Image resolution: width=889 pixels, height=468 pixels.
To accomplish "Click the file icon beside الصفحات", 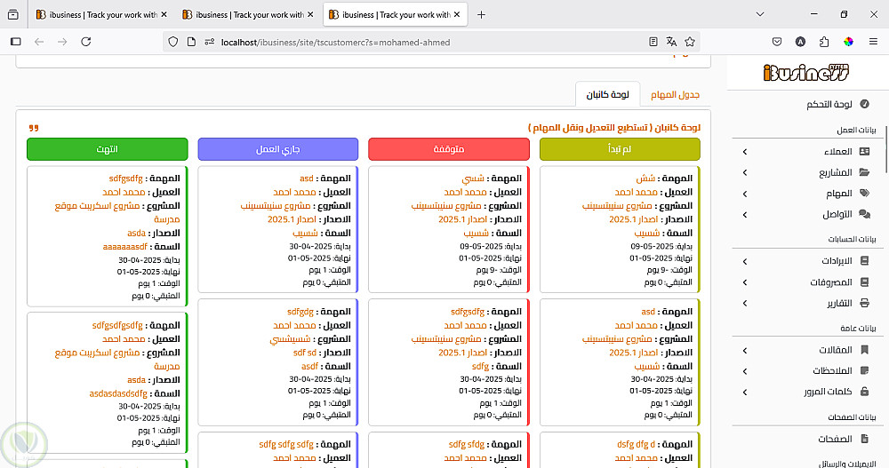I will click(x=864, y=439).
